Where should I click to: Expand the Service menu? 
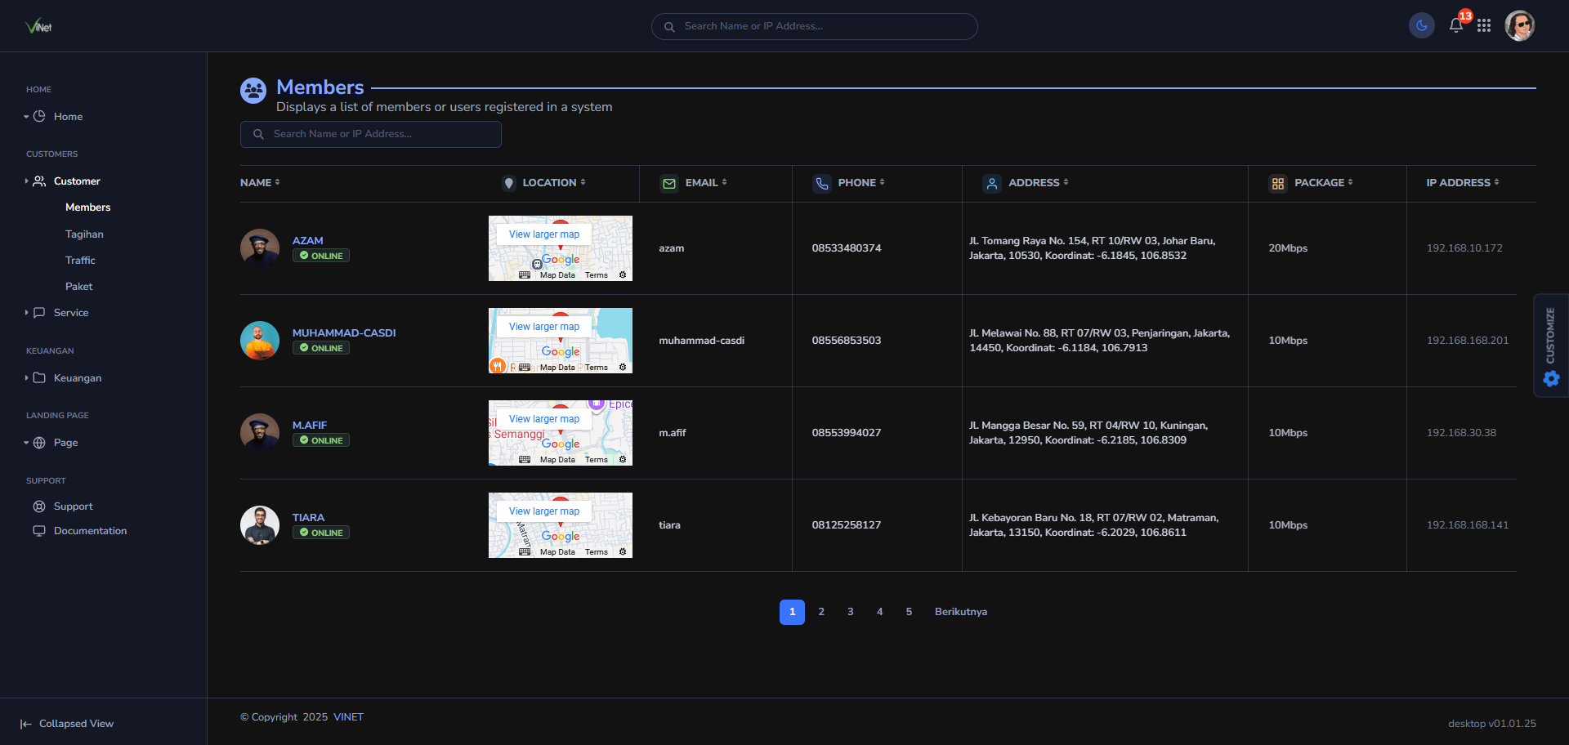(x=70, y=313)
